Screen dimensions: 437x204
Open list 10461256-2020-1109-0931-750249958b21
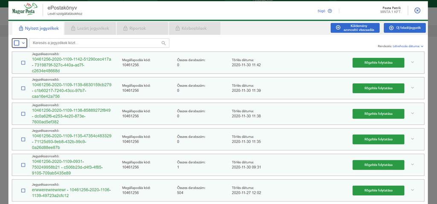(67, 167)
